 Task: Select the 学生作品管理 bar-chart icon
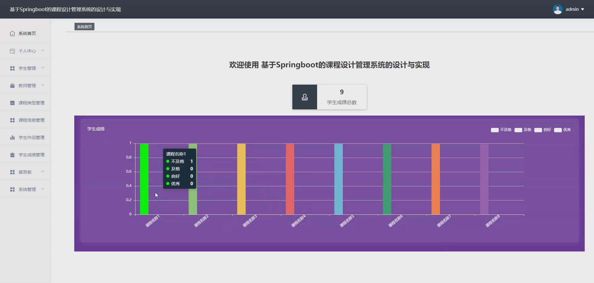tap(12, 137)
